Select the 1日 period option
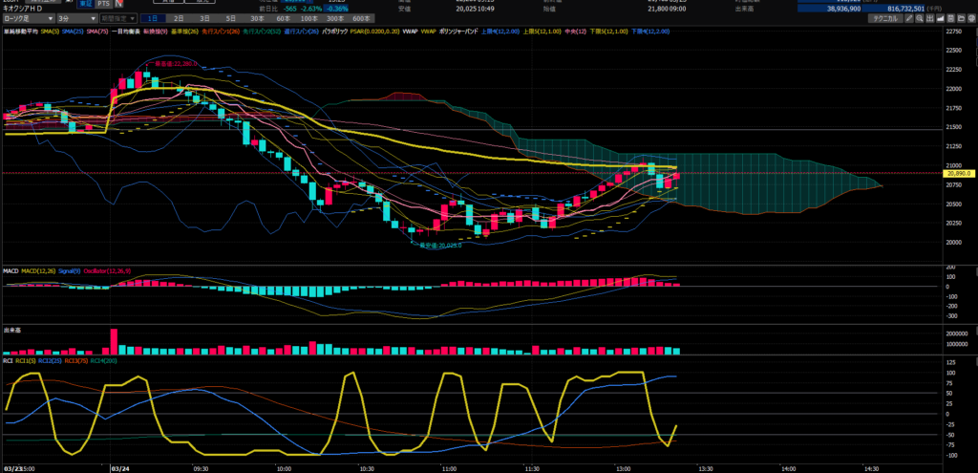This screenshot has width=978, height=473. click(153, 18)
